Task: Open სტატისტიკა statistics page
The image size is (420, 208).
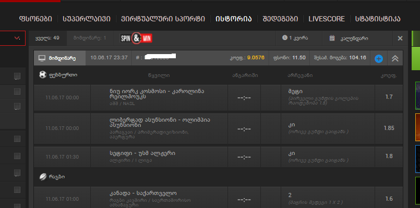Action: tap(378, 19)
